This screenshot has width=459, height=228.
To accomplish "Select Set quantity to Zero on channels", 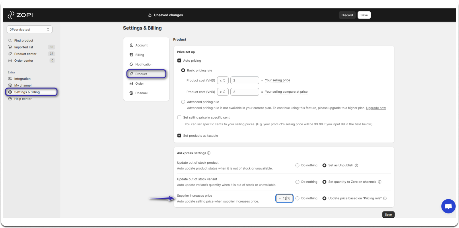I will click(324, 182).
